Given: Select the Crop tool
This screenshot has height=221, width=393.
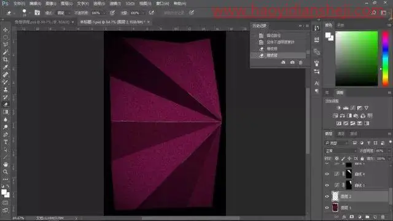Looking at the screenshot, I should click(x=6, y=60).
